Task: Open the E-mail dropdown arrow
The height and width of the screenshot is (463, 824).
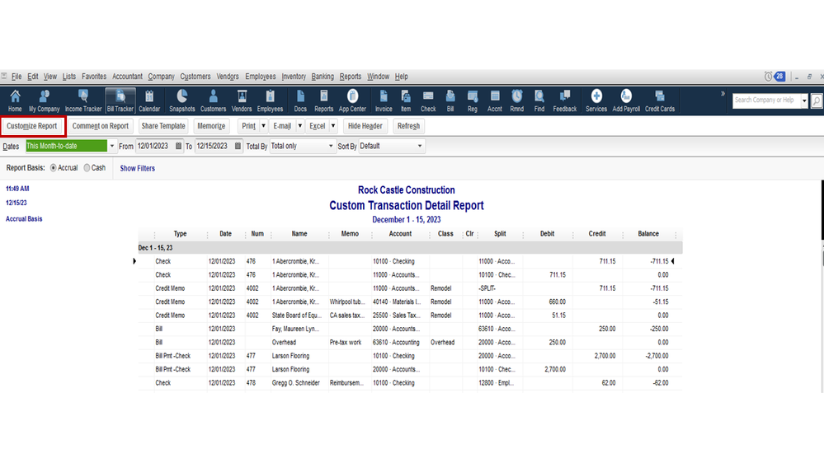Action: 299,126
